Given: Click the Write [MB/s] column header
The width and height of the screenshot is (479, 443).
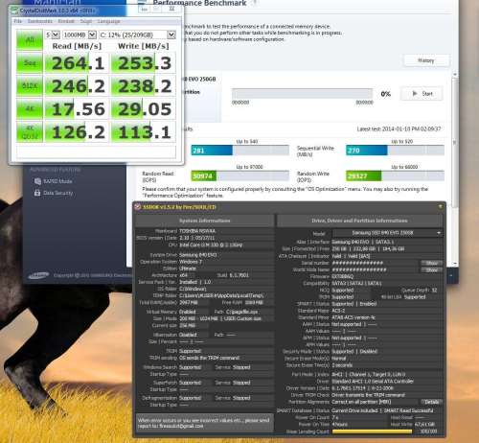Looking at the screenshot, I should pyautogui.click(x=144, y=46).
